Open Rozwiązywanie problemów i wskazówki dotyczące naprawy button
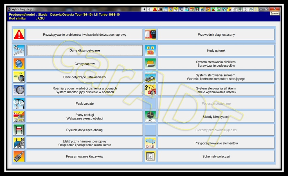Screen dimensions: 288x176 click(x=84, y=34)
